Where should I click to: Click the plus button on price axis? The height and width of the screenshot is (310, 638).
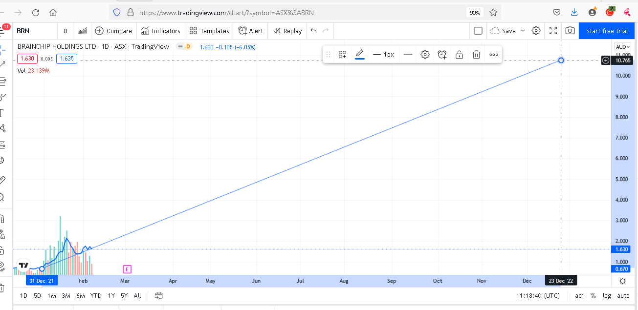pyautogui.click(x=606, y=61)
